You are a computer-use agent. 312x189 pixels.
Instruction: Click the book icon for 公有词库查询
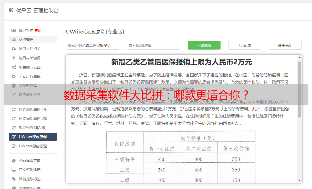(14, 161)
